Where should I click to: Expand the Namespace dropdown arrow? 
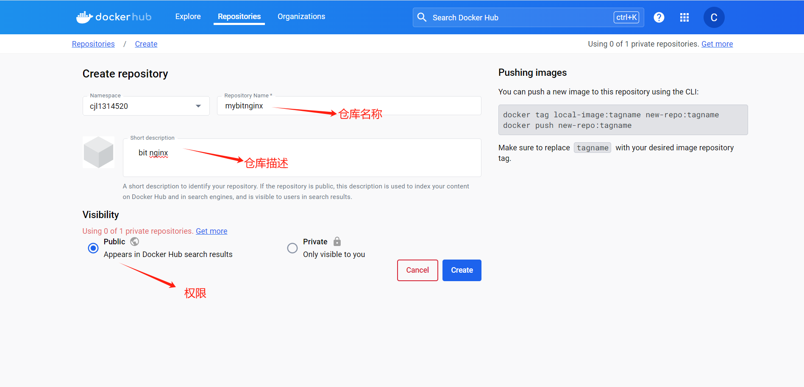coord(198,106)
